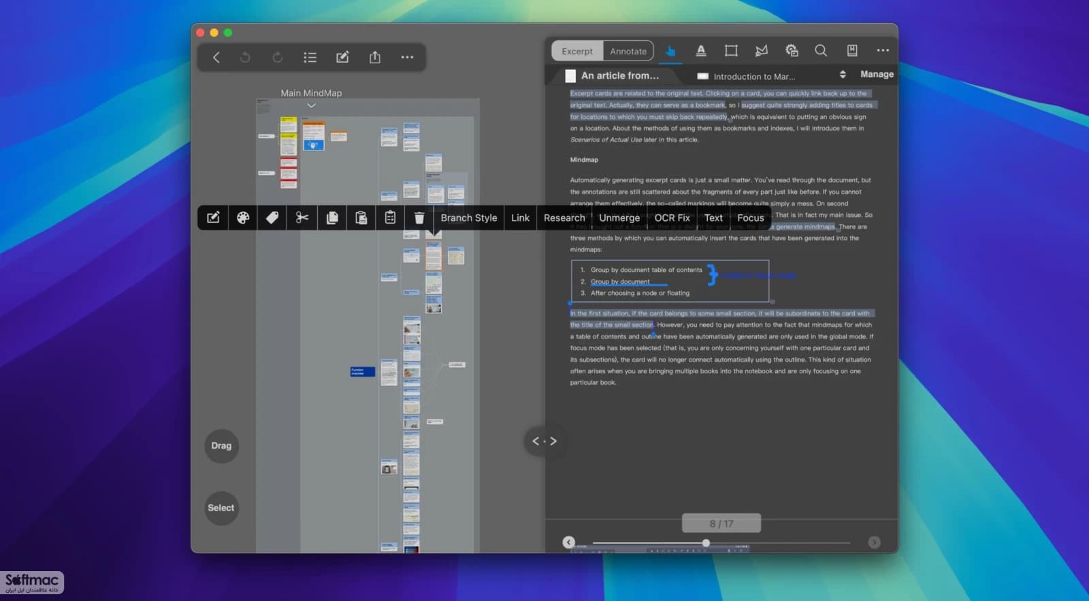The width and height of the screenshot is (1089, 601).
Task: Click the palette color icon in popup toolbar
Action: point(243,218)
